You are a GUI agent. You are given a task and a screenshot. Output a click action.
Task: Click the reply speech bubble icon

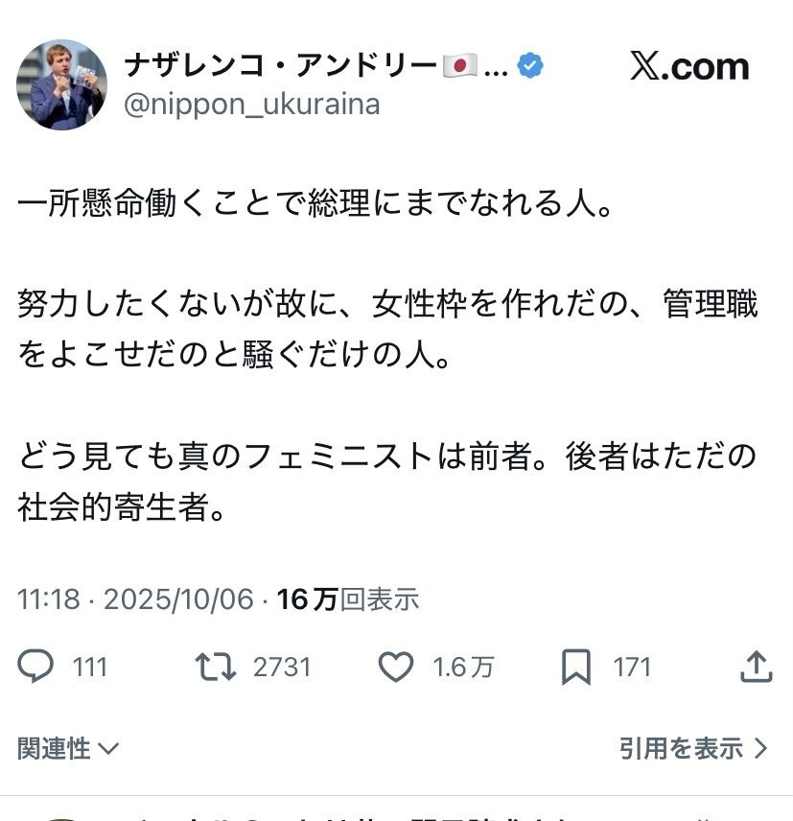[36, 666]
